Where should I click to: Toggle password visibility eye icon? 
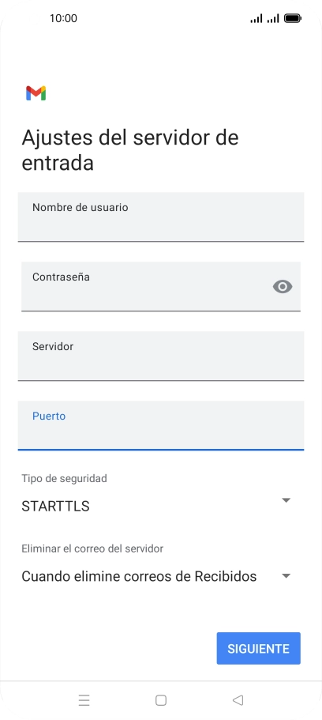click(283, 287)
